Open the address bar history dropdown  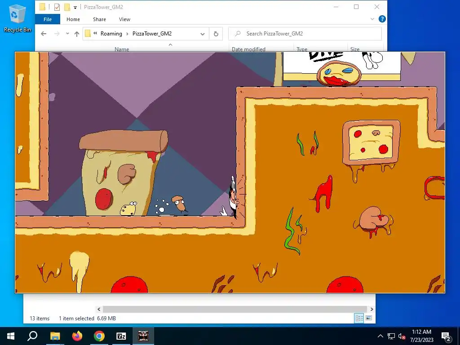pos(203,34)
